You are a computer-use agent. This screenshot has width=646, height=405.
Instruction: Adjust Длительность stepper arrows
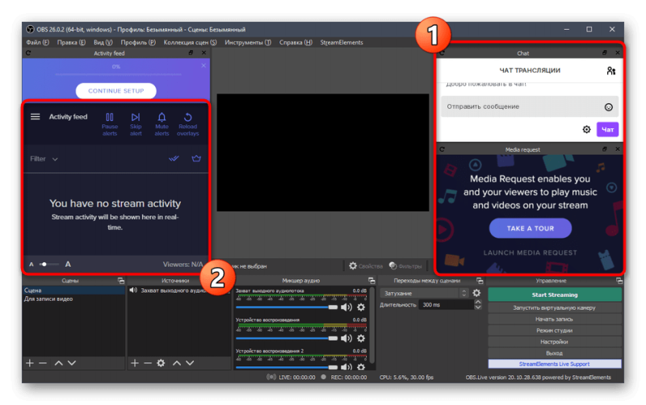click(478, 305)
